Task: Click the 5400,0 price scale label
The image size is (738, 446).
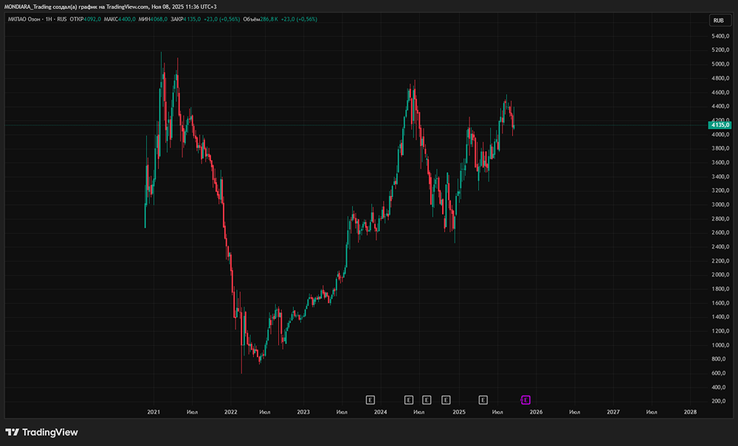Action: click(720, 36)
